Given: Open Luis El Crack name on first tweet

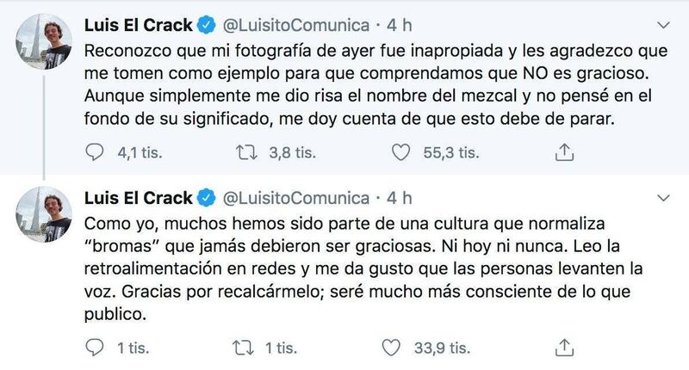Looking at the screenshot, I should (x=139, y=26).
